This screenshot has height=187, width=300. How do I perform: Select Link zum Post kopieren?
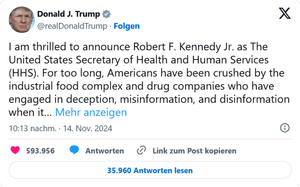click(194, 151)
